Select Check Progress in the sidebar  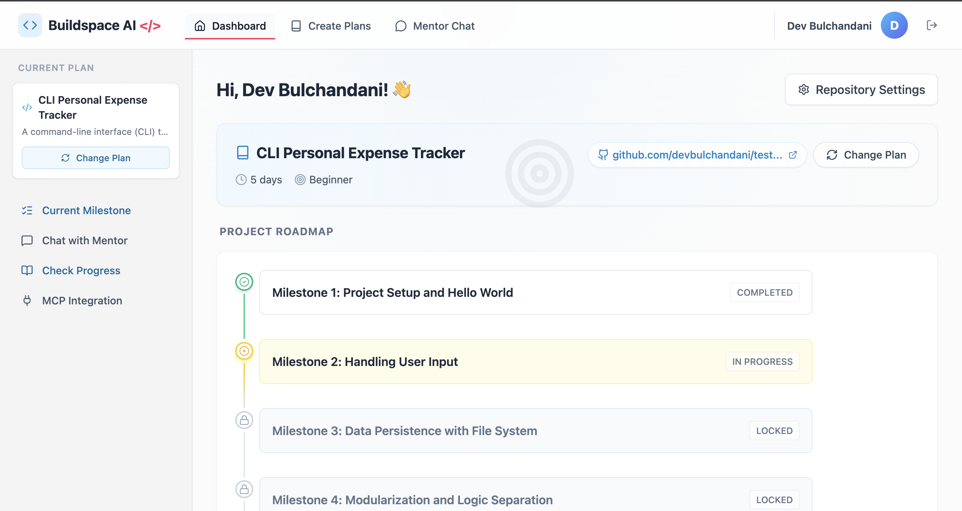(81, 271)
